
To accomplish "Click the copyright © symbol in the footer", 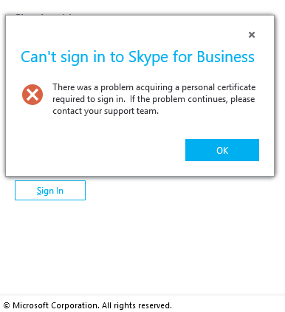I will [7, 306].
